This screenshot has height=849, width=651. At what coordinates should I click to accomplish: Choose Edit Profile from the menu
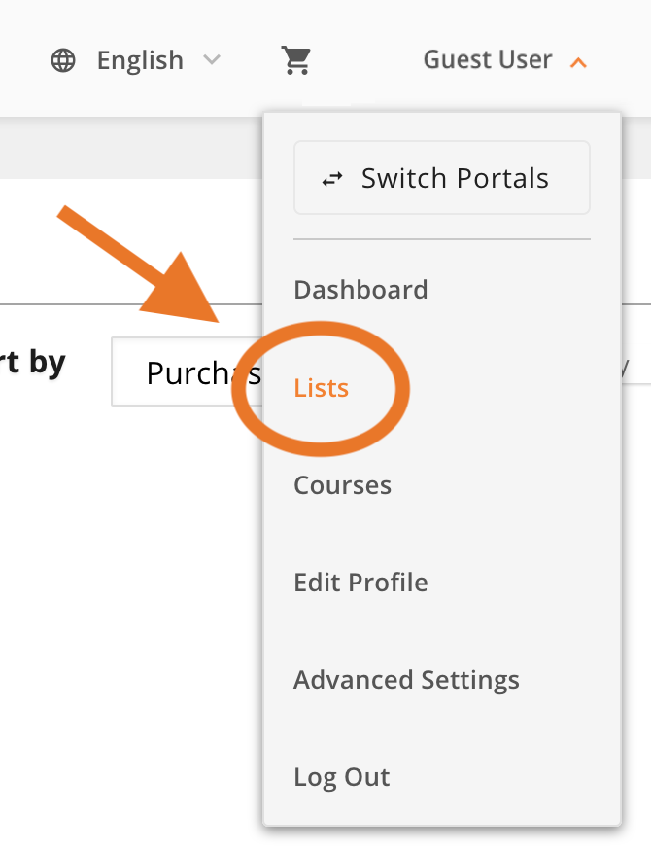click(x=360, y=583)
